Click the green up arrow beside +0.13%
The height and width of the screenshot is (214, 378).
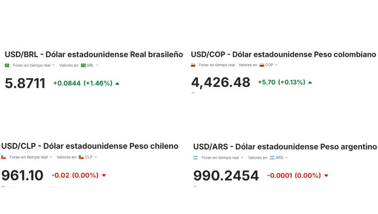point(310,83)
